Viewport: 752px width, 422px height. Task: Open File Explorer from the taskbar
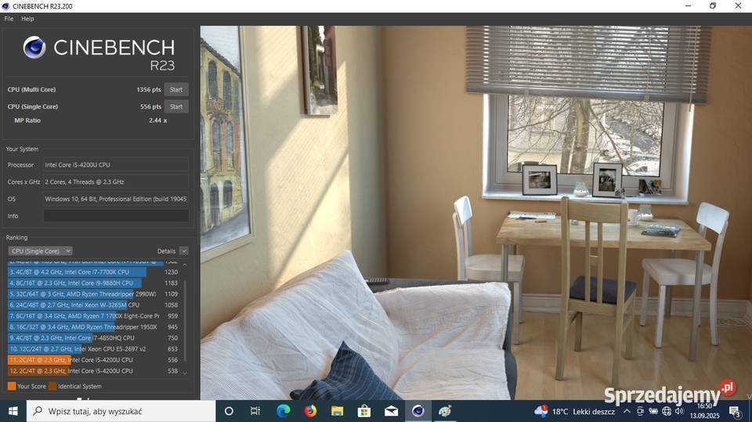337,411
